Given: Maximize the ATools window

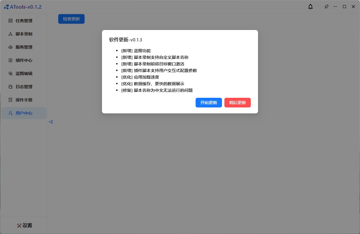Looking at the screenshot, I should pyautogui.click(x=344, y=7).
